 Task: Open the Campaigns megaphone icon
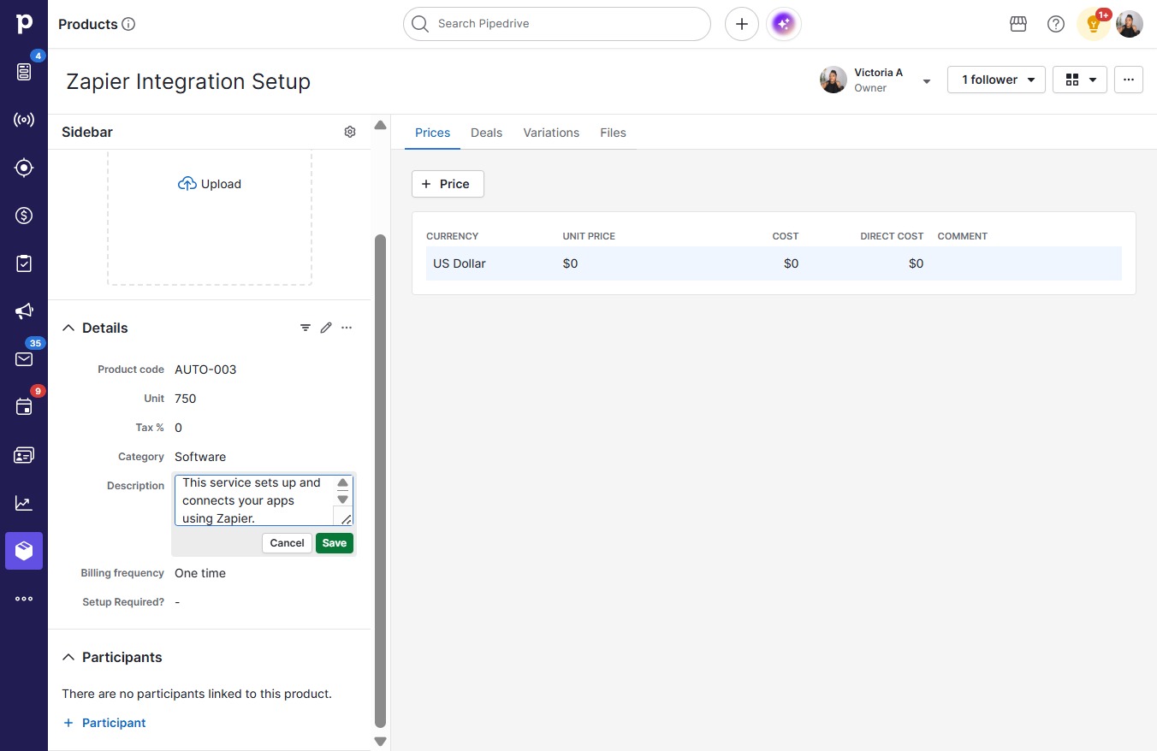tap(24, 311)
